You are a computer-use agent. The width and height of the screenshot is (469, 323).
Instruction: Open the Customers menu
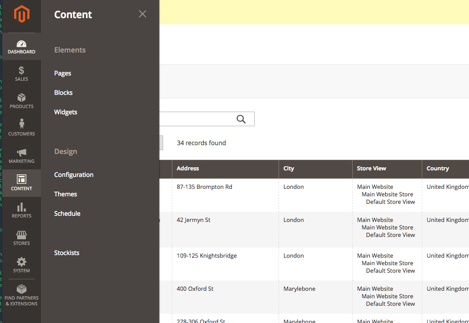22,128
